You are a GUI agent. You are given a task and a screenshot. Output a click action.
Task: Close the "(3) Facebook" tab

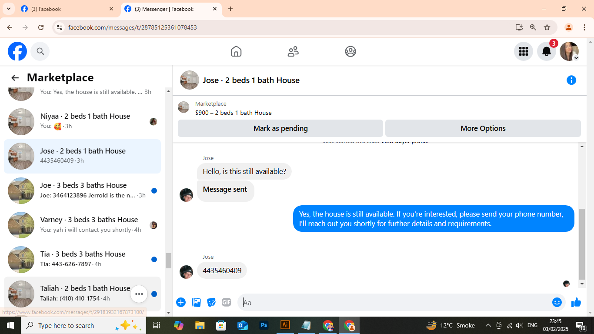pos(111,9)
